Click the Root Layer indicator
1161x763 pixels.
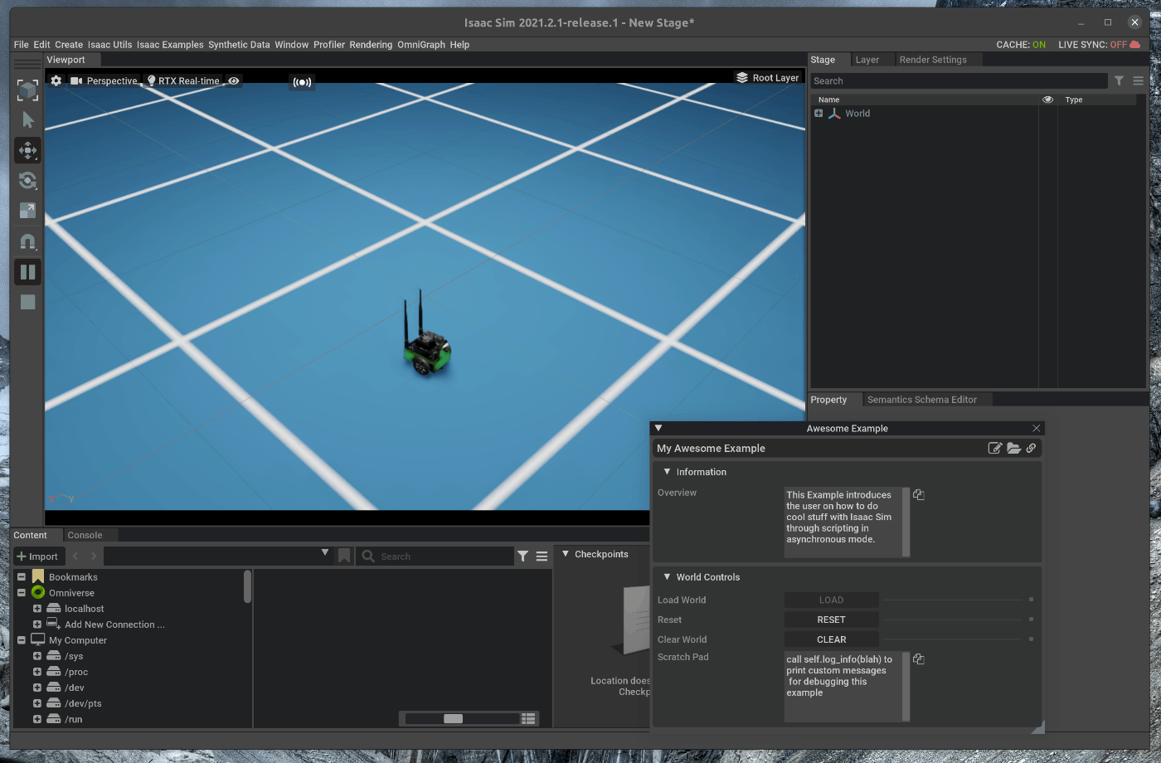point(767,77)
